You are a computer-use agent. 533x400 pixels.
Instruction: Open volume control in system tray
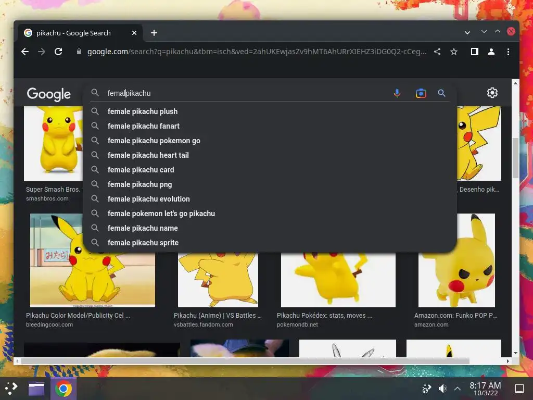[x=442, y=389]
